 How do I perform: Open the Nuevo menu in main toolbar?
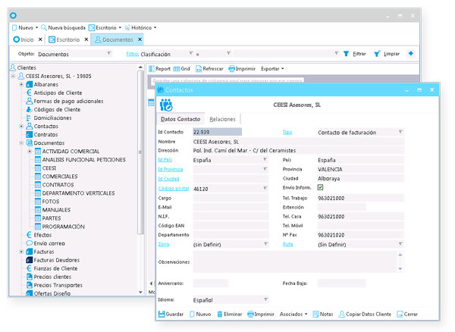[x=25, y=27]
